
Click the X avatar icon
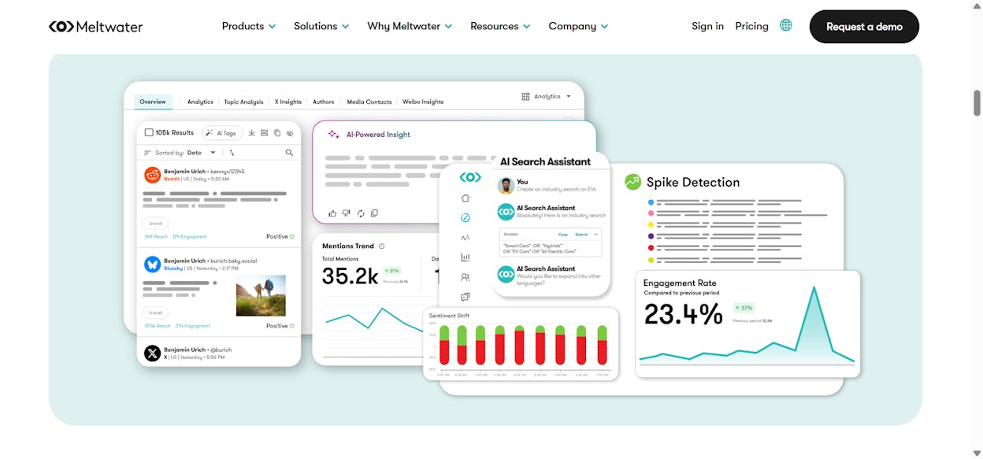tap(152, 353)
